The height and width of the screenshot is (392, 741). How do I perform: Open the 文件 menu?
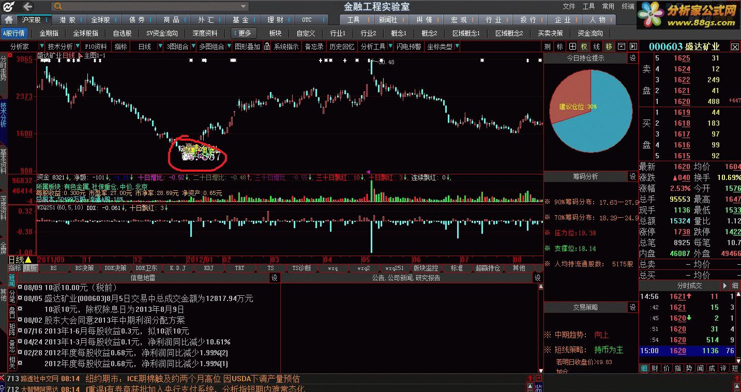(x=569, y=6)
